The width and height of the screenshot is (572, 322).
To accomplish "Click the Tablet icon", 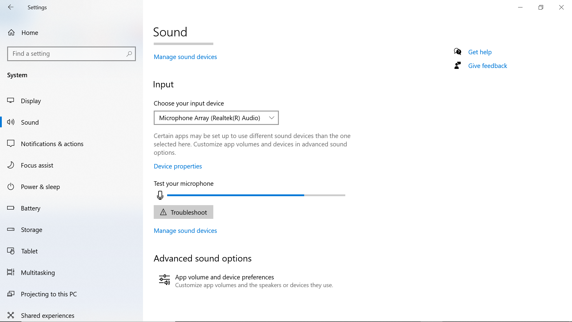I will click(11, 251).
